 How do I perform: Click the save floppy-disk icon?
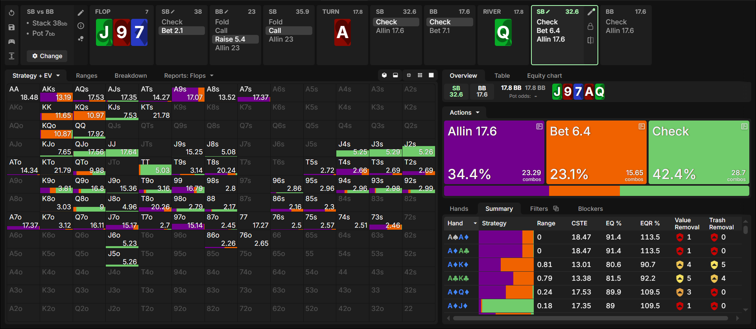(x=12, y=27)
